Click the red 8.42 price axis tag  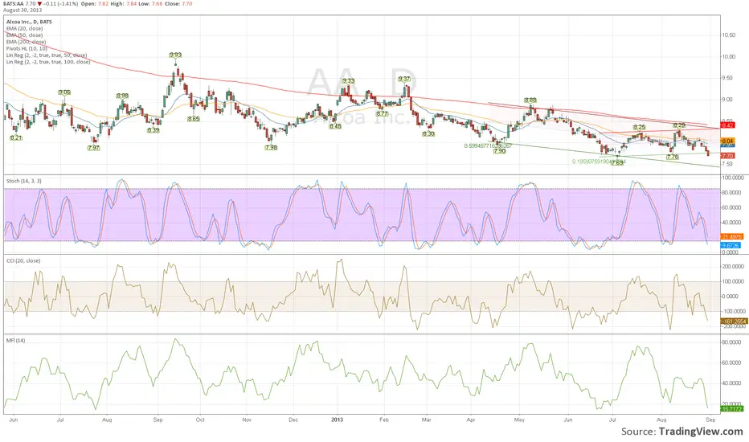tap(727, 125)
